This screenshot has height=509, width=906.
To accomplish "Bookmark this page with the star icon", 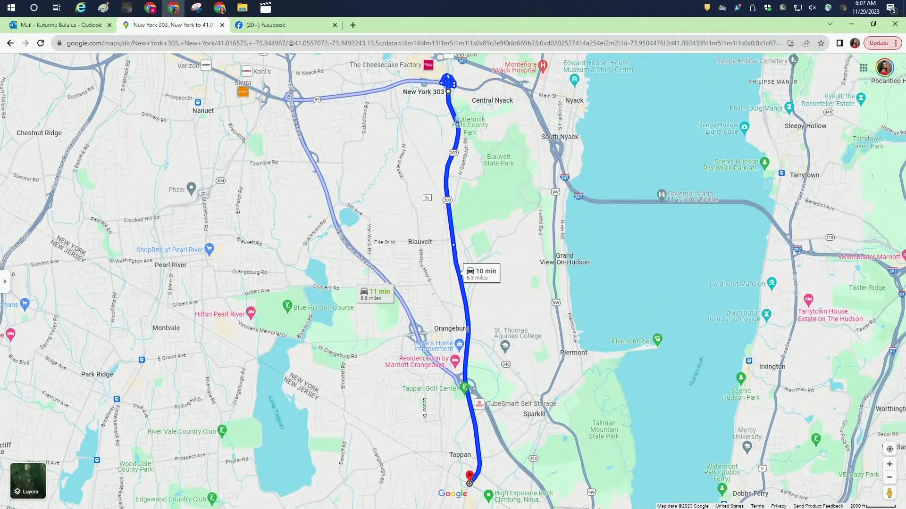I will pyautogui.click(x=820, y=43).
